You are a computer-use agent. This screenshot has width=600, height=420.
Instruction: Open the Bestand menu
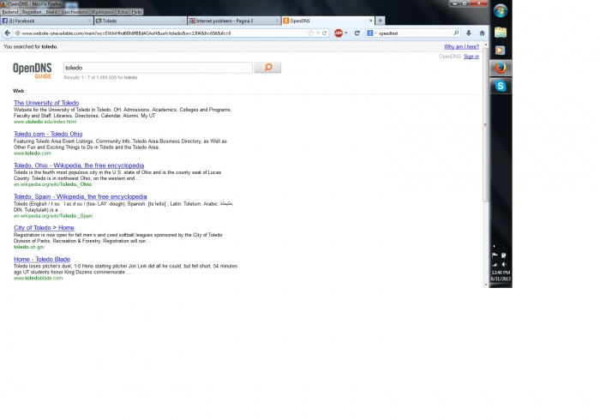pos(10,12)
